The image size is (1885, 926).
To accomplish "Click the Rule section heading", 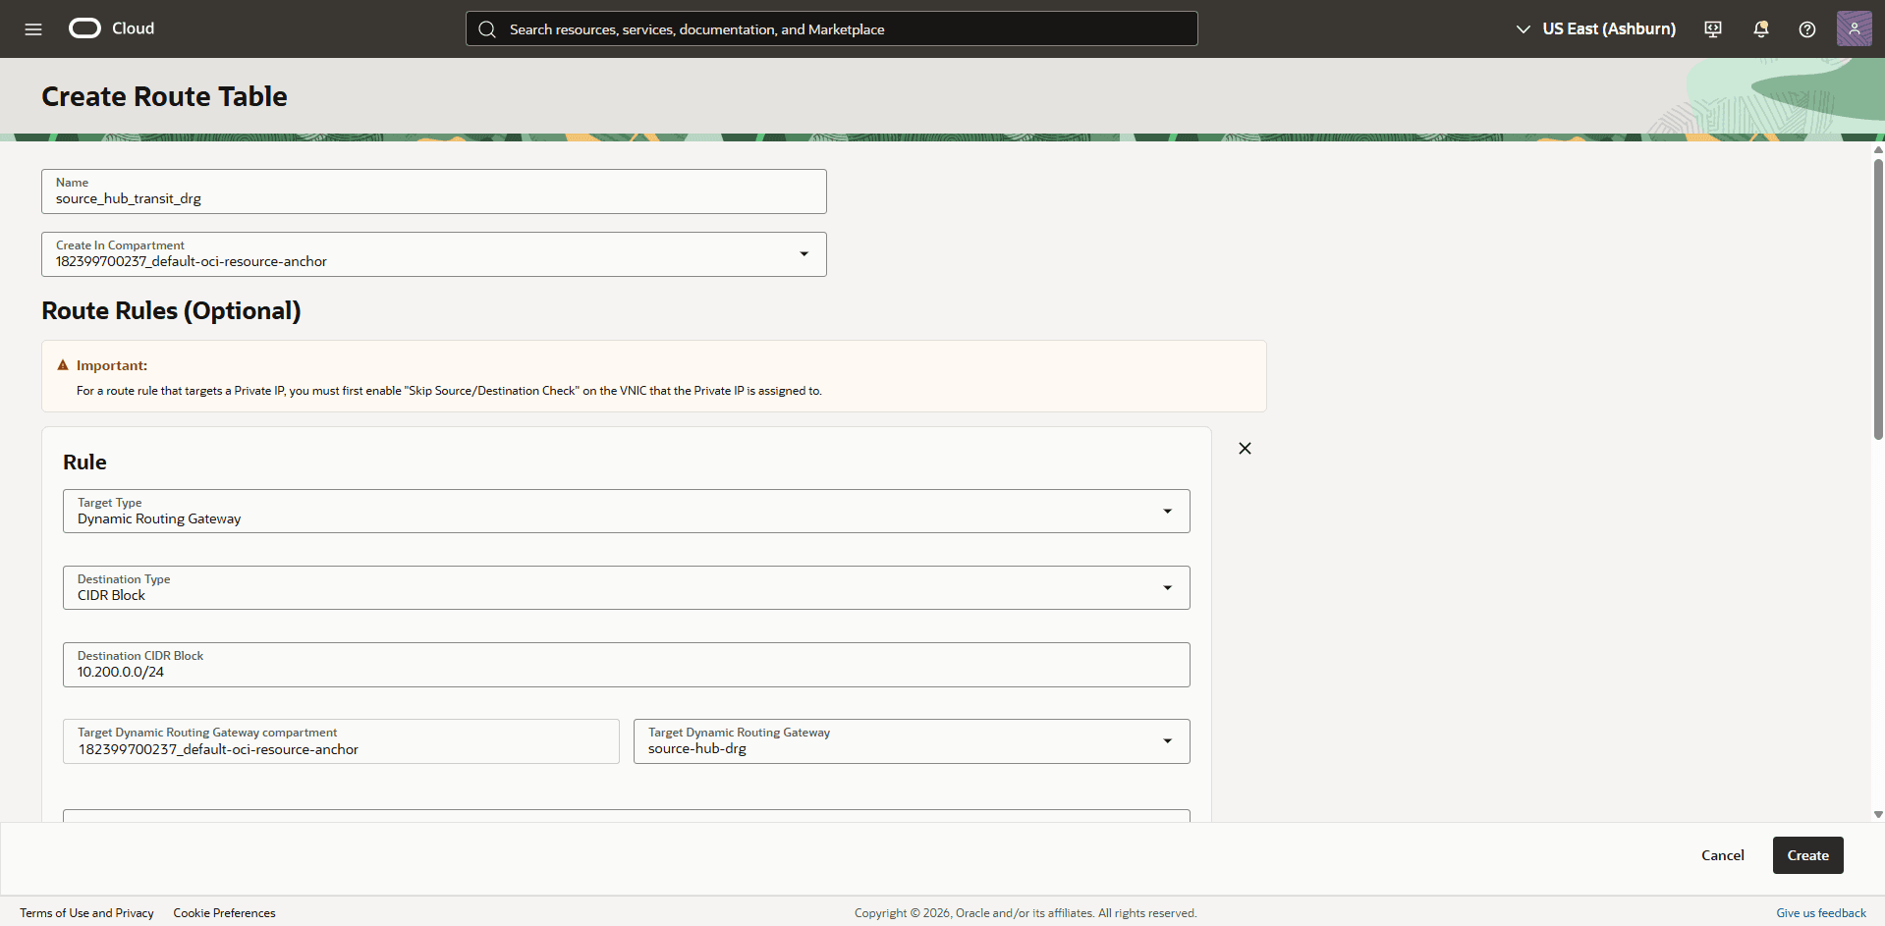I will pyautogui.click(x=84, y=463).
